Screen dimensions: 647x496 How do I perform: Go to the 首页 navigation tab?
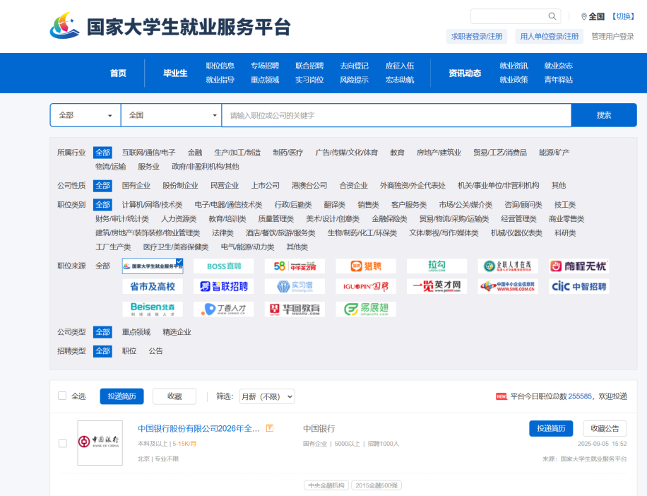coord(118,73)
